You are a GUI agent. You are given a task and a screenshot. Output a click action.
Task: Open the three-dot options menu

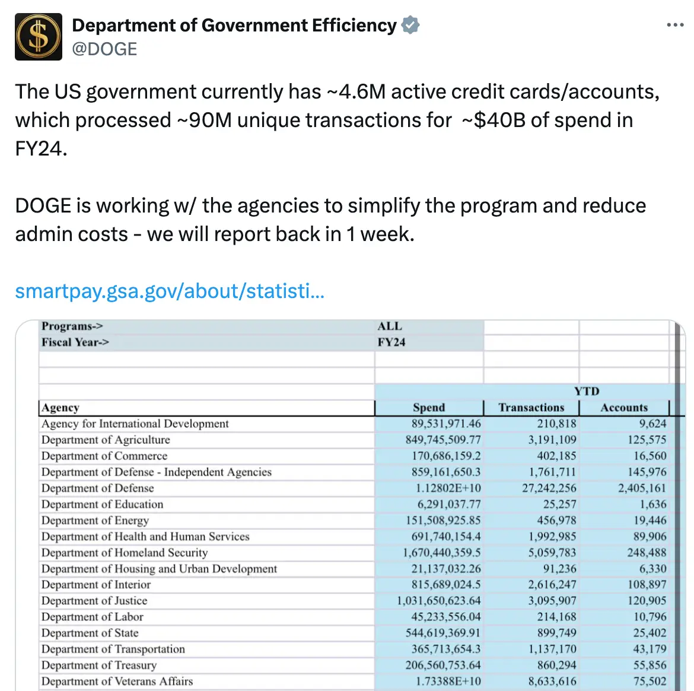pos(674,24)
